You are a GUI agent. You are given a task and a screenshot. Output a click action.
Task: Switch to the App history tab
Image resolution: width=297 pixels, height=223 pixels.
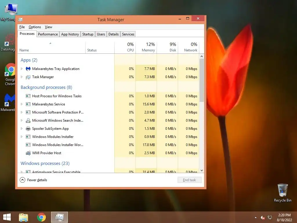(70, 34)
